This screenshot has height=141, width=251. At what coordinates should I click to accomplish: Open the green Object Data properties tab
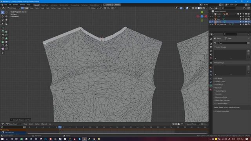[x=211, y=86]
